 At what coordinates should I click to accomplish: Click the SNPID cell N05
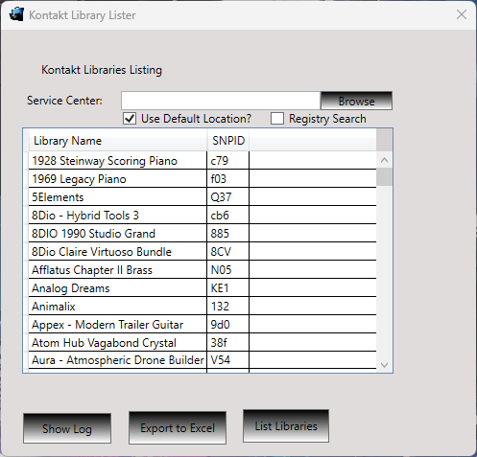228,269
